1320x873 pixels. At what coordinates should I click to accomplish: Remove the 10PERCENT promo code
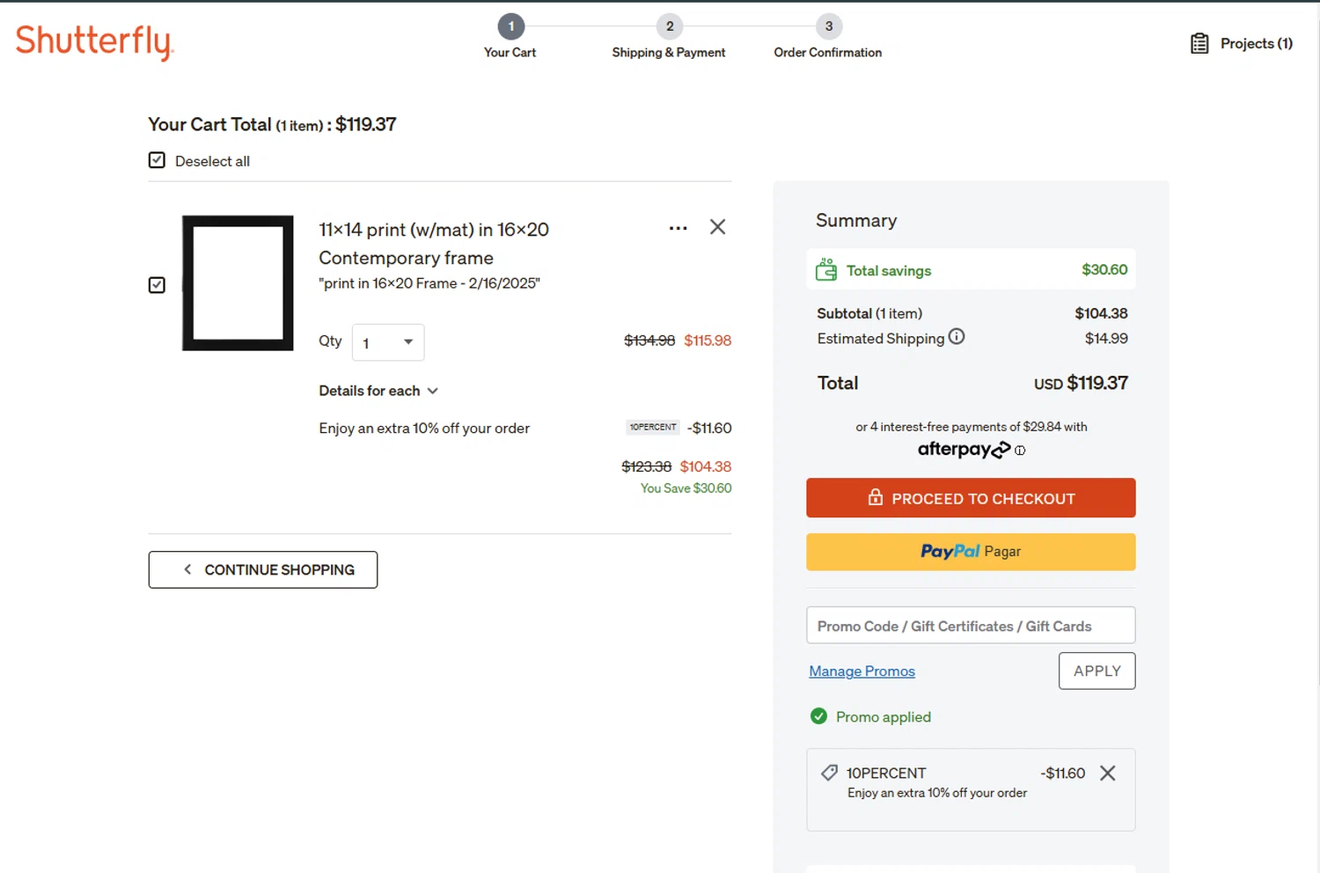pyautogui.click(x=1108, y=773)
